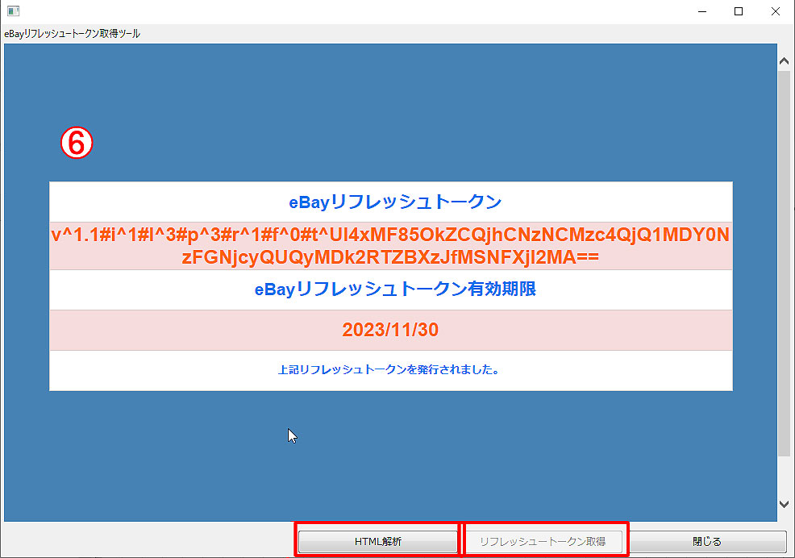The width and height of the screenshot is (795, 558).
Task: Click the vertical scrollbar thumb
Action: coord(784,264)
